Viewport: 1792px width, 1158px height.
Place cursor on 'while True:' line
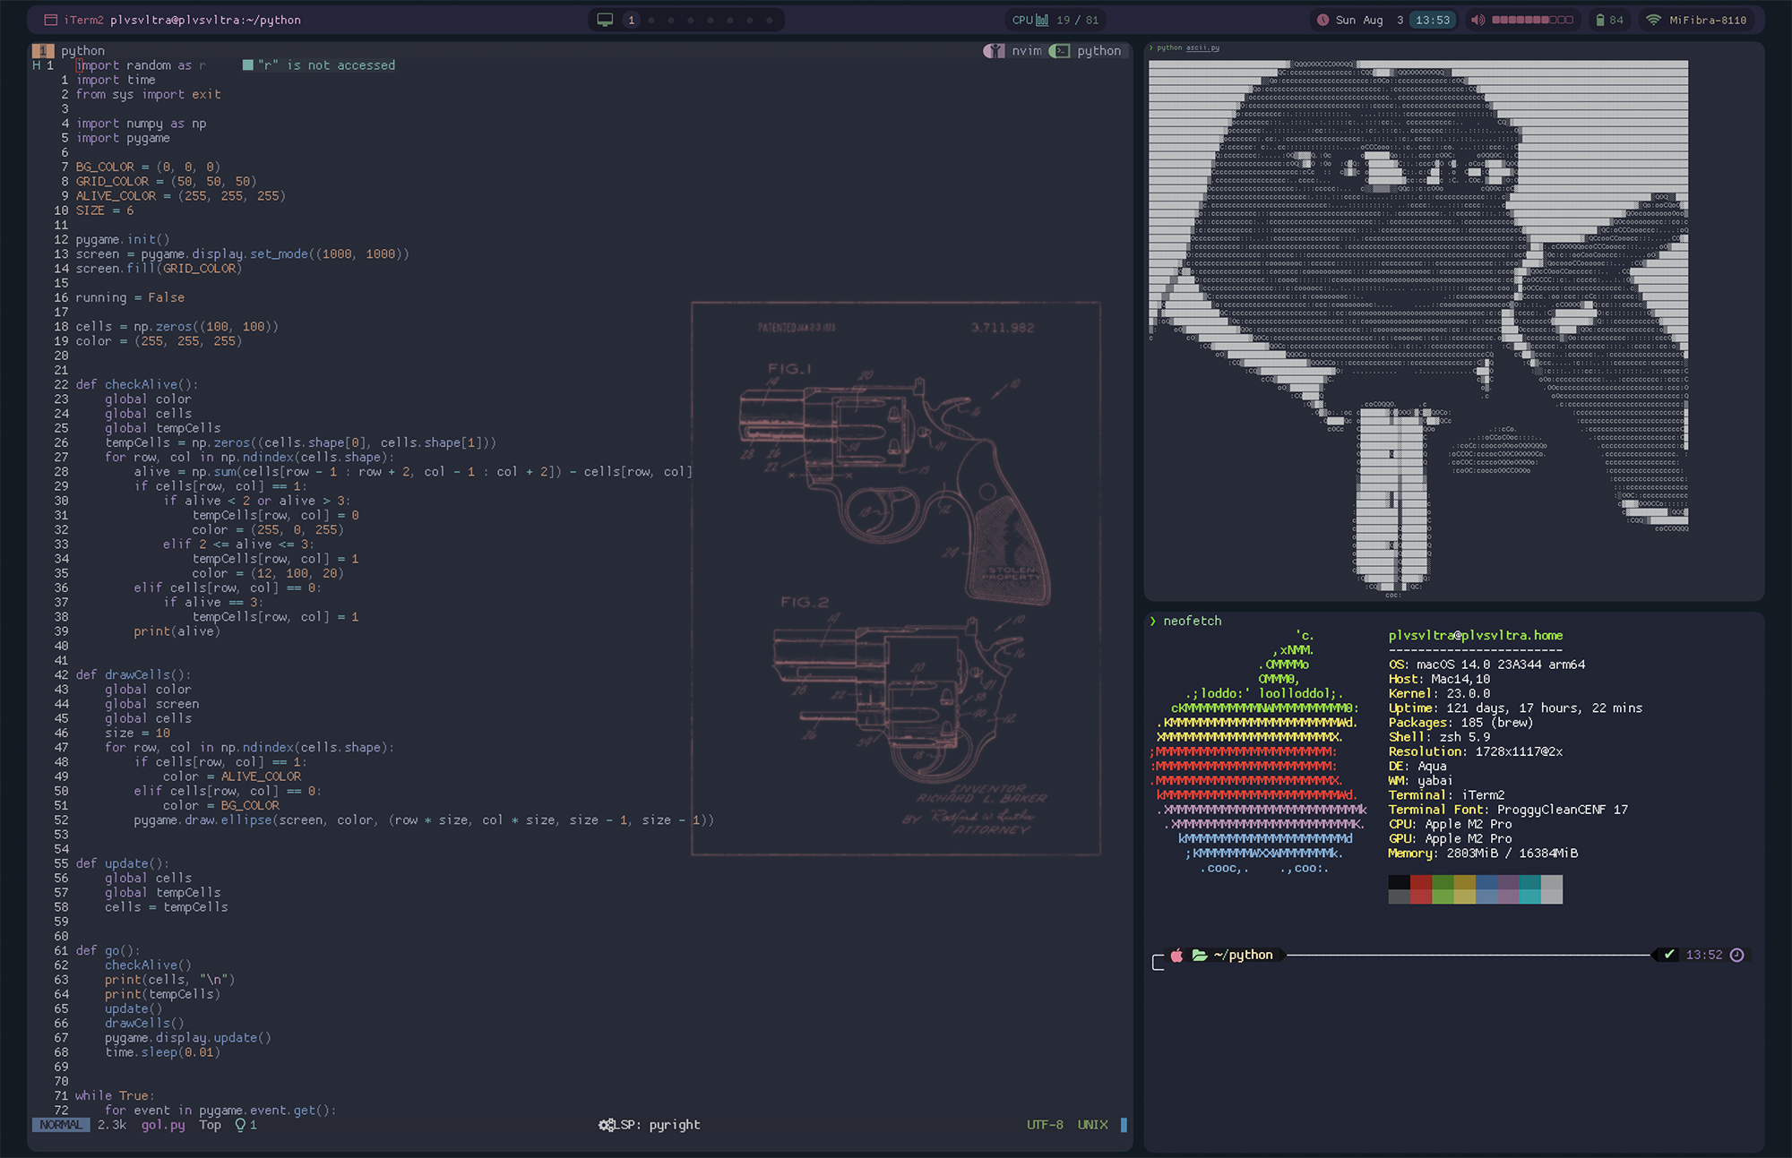coord(116,1096)
